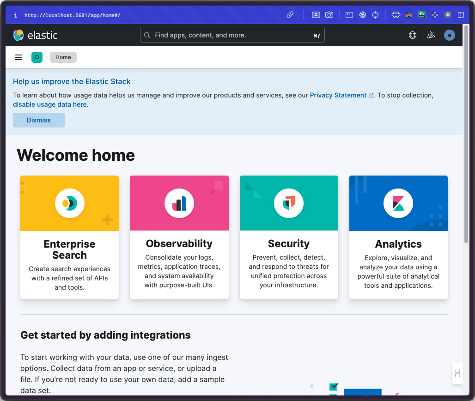Screen dimensions: 475x401
Task: Click the page info icon beside the URL
Action: coord(15,15)
